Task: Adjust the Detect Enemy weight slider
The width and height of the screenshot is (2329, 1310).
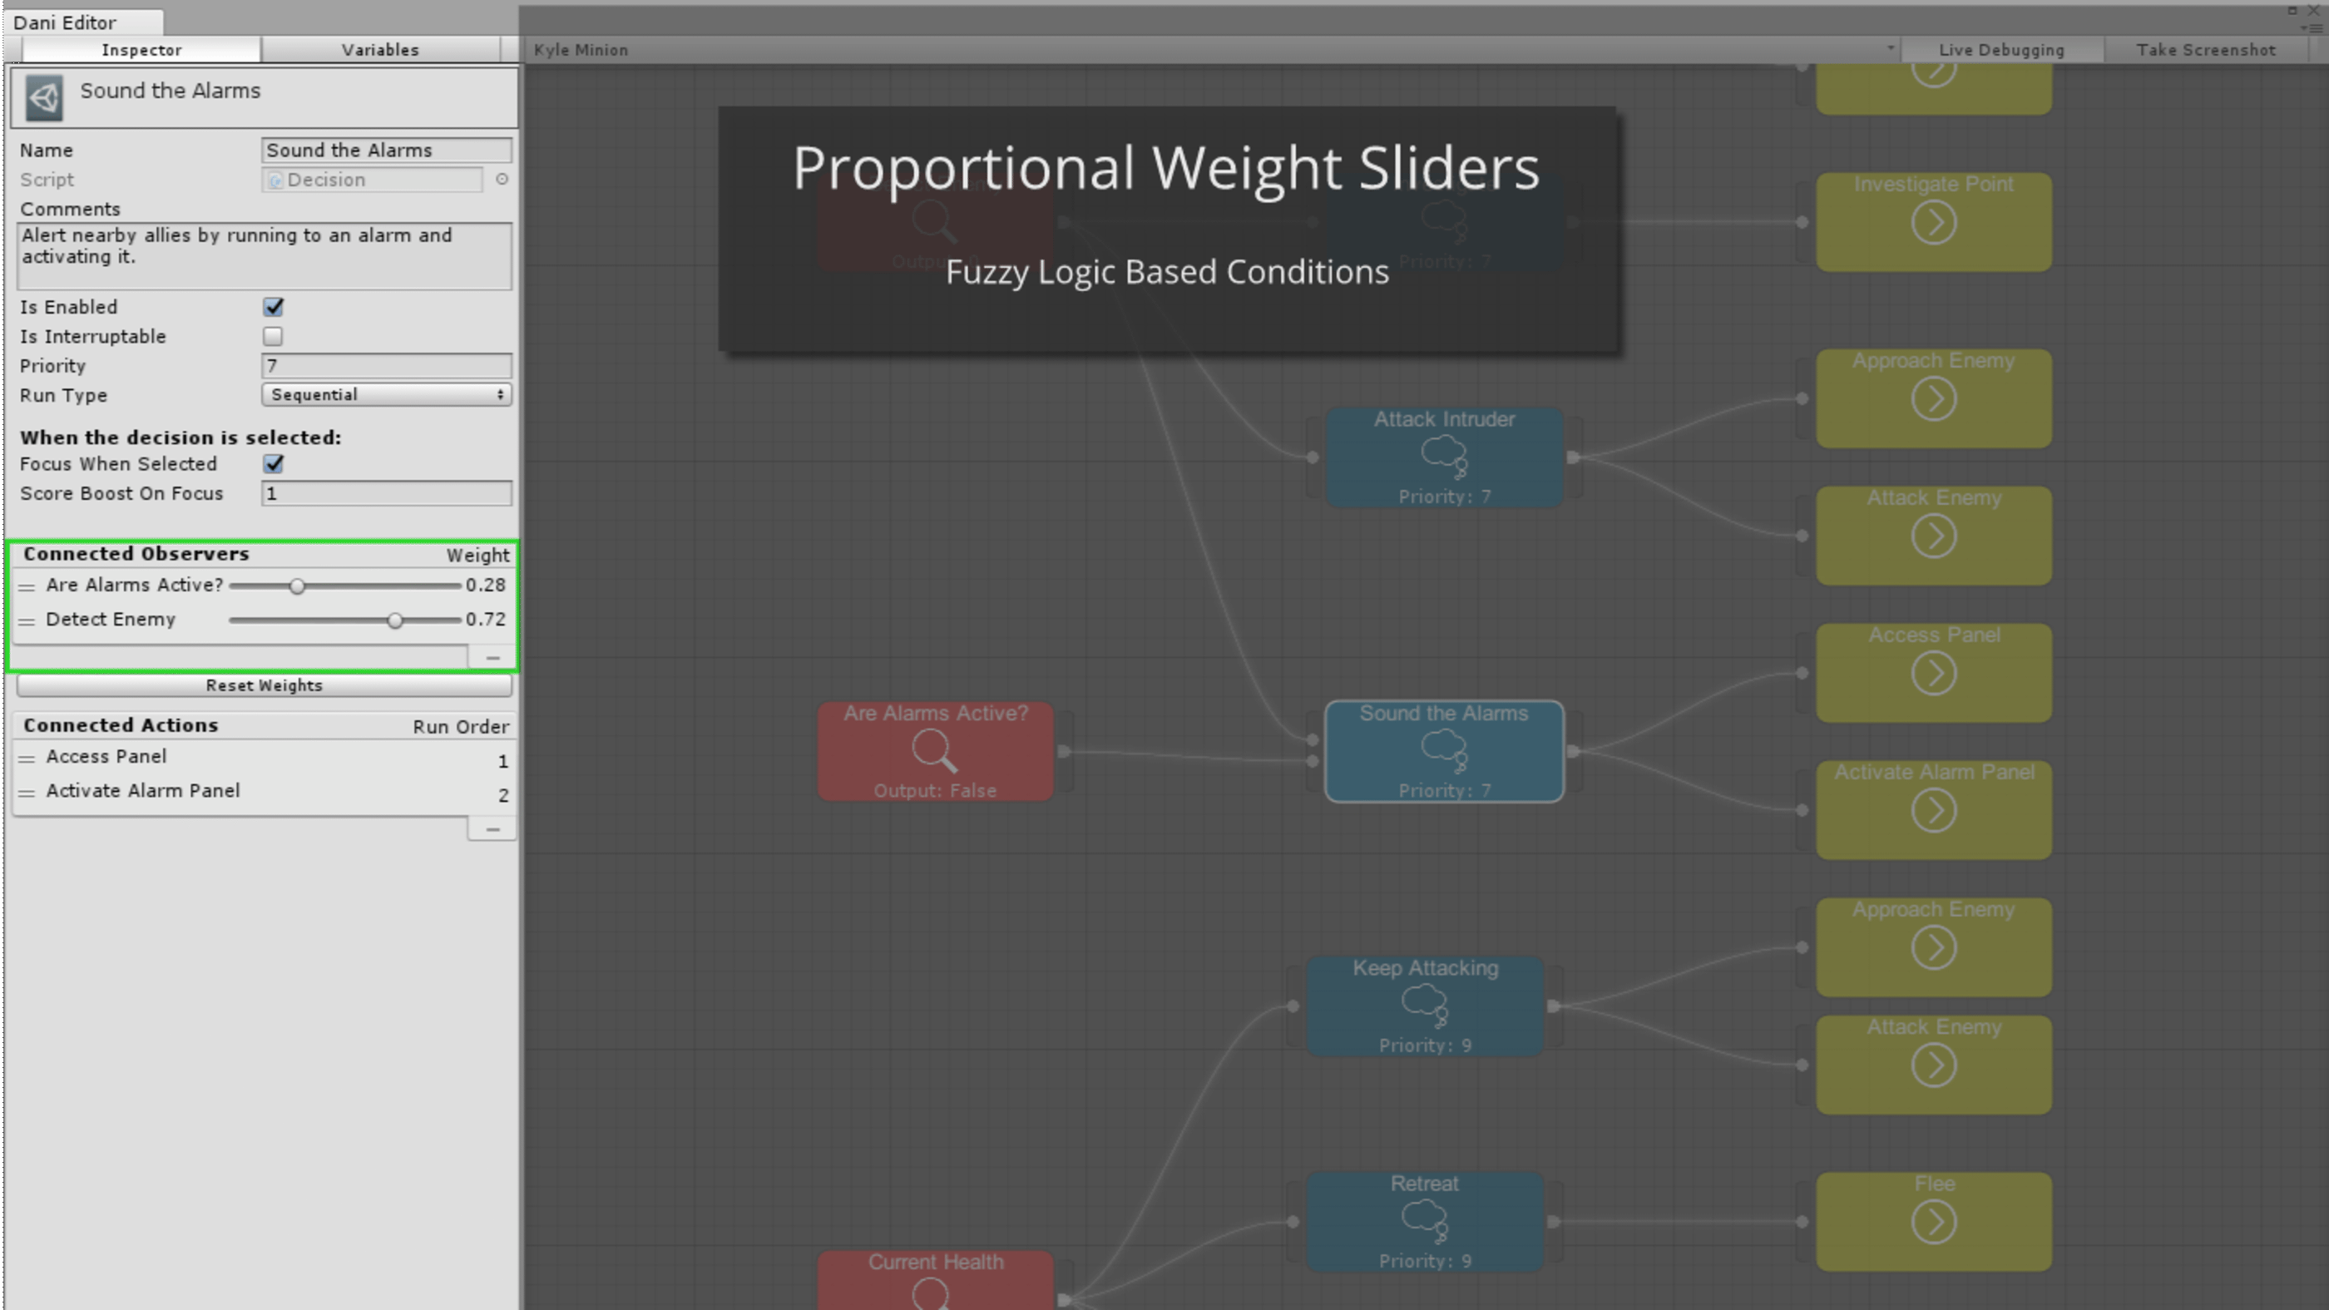Action: pyautogui.click(x=344, y=620)
